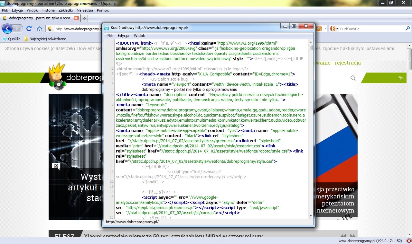This screenshot has width=412, height=244.
Task: Maximize the source code window
Action: point(294,26)
